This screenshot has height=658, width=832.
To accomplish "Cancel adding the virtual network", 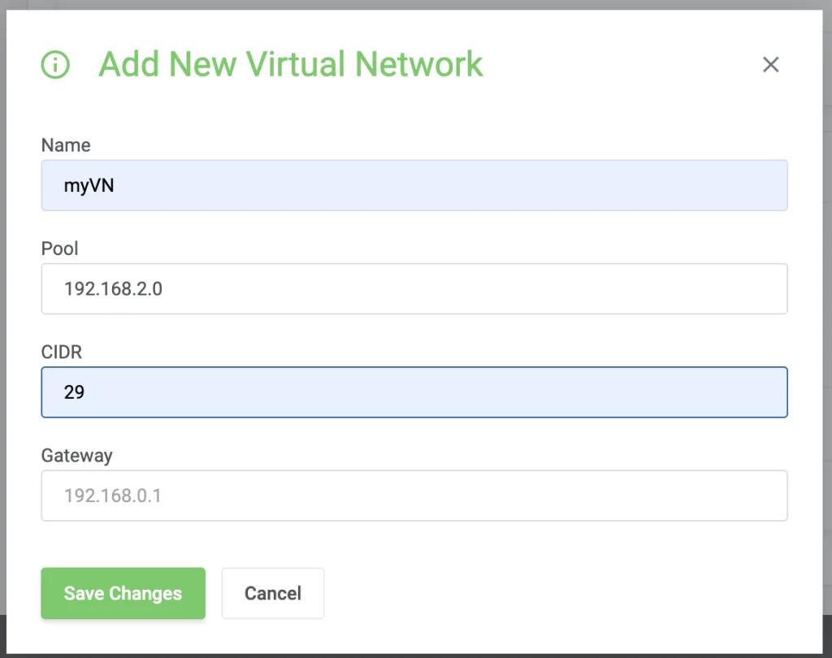I will tap(272, 593).
